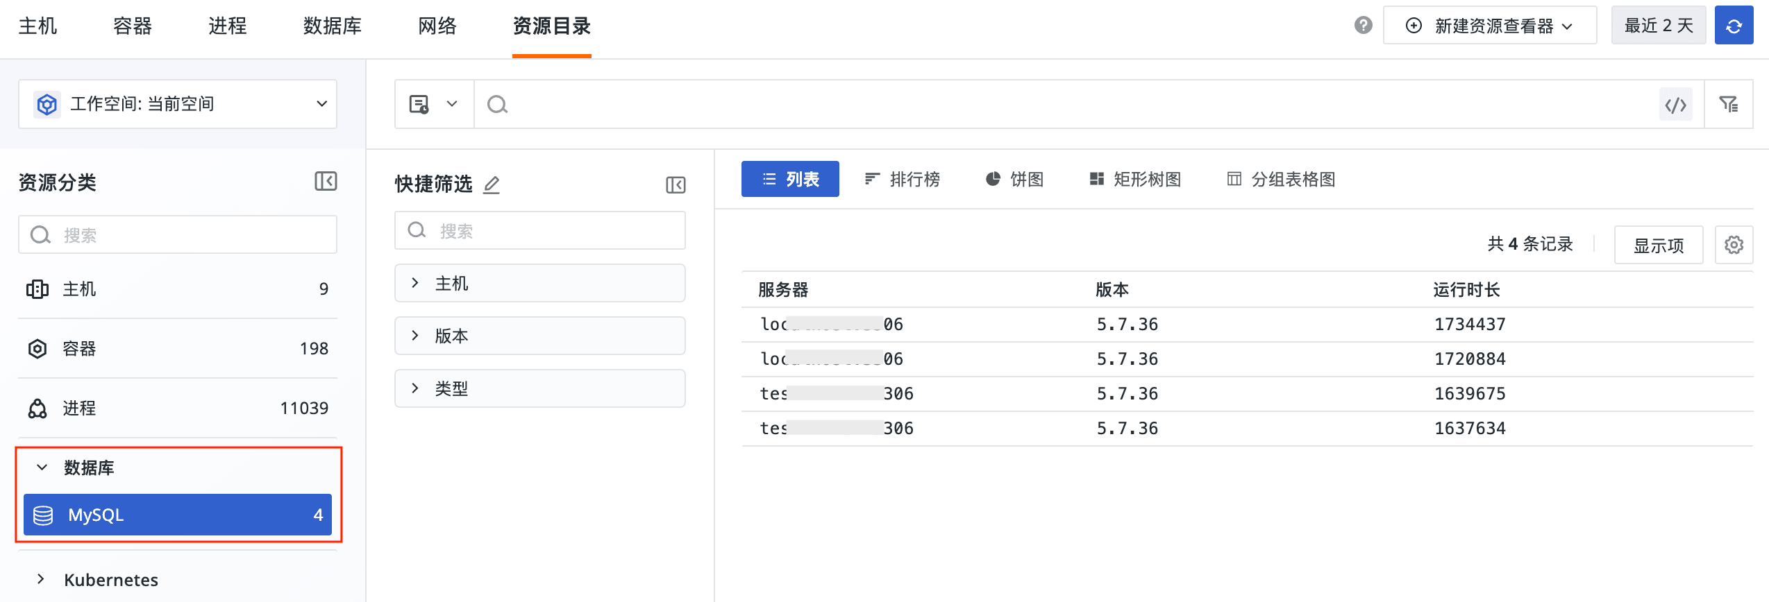The width and height of the screenshot is (1769, 602).
Task: Open the help question mark icon
Action: coord(1363,26)
